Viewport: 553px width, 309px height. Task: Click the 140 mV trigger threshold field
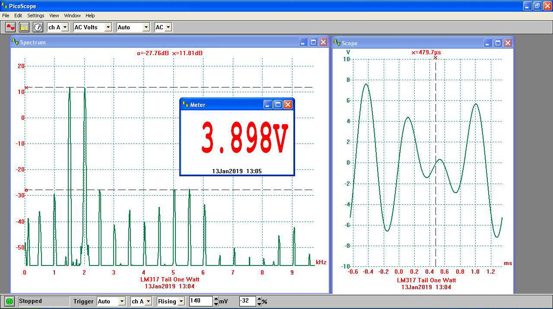[201, 301]
